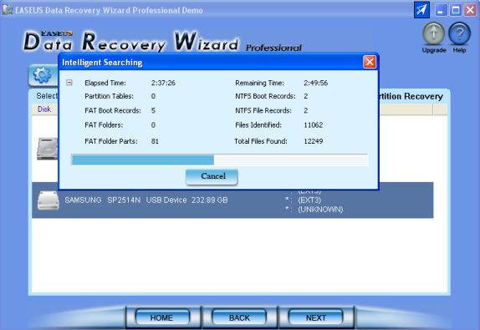Select the gray hard disk icon
The width and height of the screenshot is (480, 330).
pyautogui.click(x=47, y=149)
